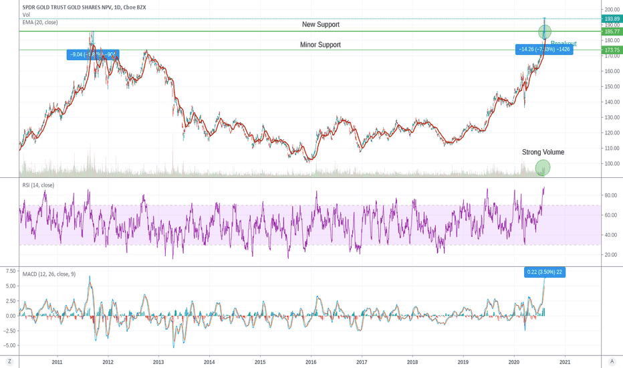Click the Z timezone button at bottom left
Viewport: 623px width, 368px height.
pyautogui.click(x=9, y=361)
